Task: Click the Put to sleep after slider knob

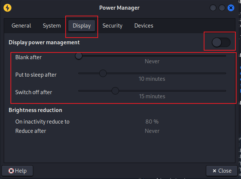Action: [103, 73]
